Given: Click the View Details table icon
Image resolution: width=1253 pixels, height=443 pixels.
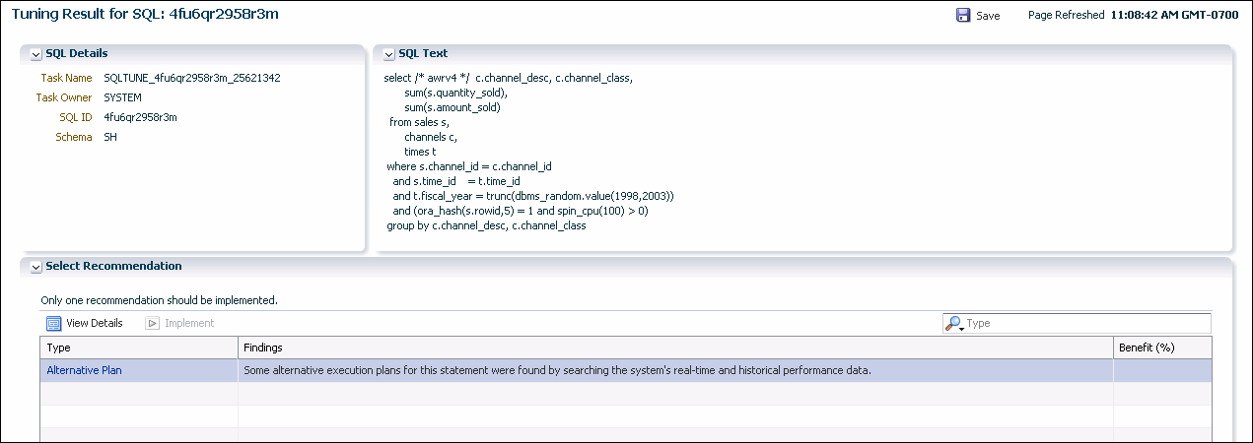Looking at the screenshot, I should (x=54, y=323).
